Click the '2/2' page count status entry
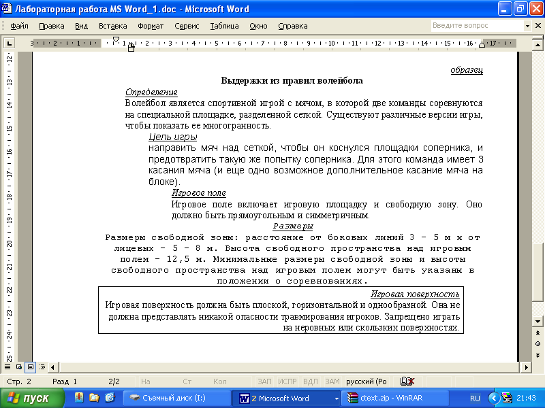 click(114, 381)
